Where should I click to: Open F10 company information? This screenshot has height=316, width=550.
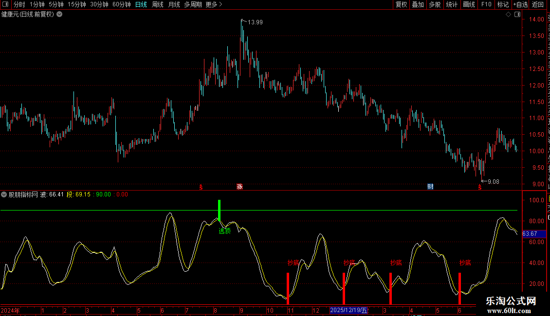[486, 4]
